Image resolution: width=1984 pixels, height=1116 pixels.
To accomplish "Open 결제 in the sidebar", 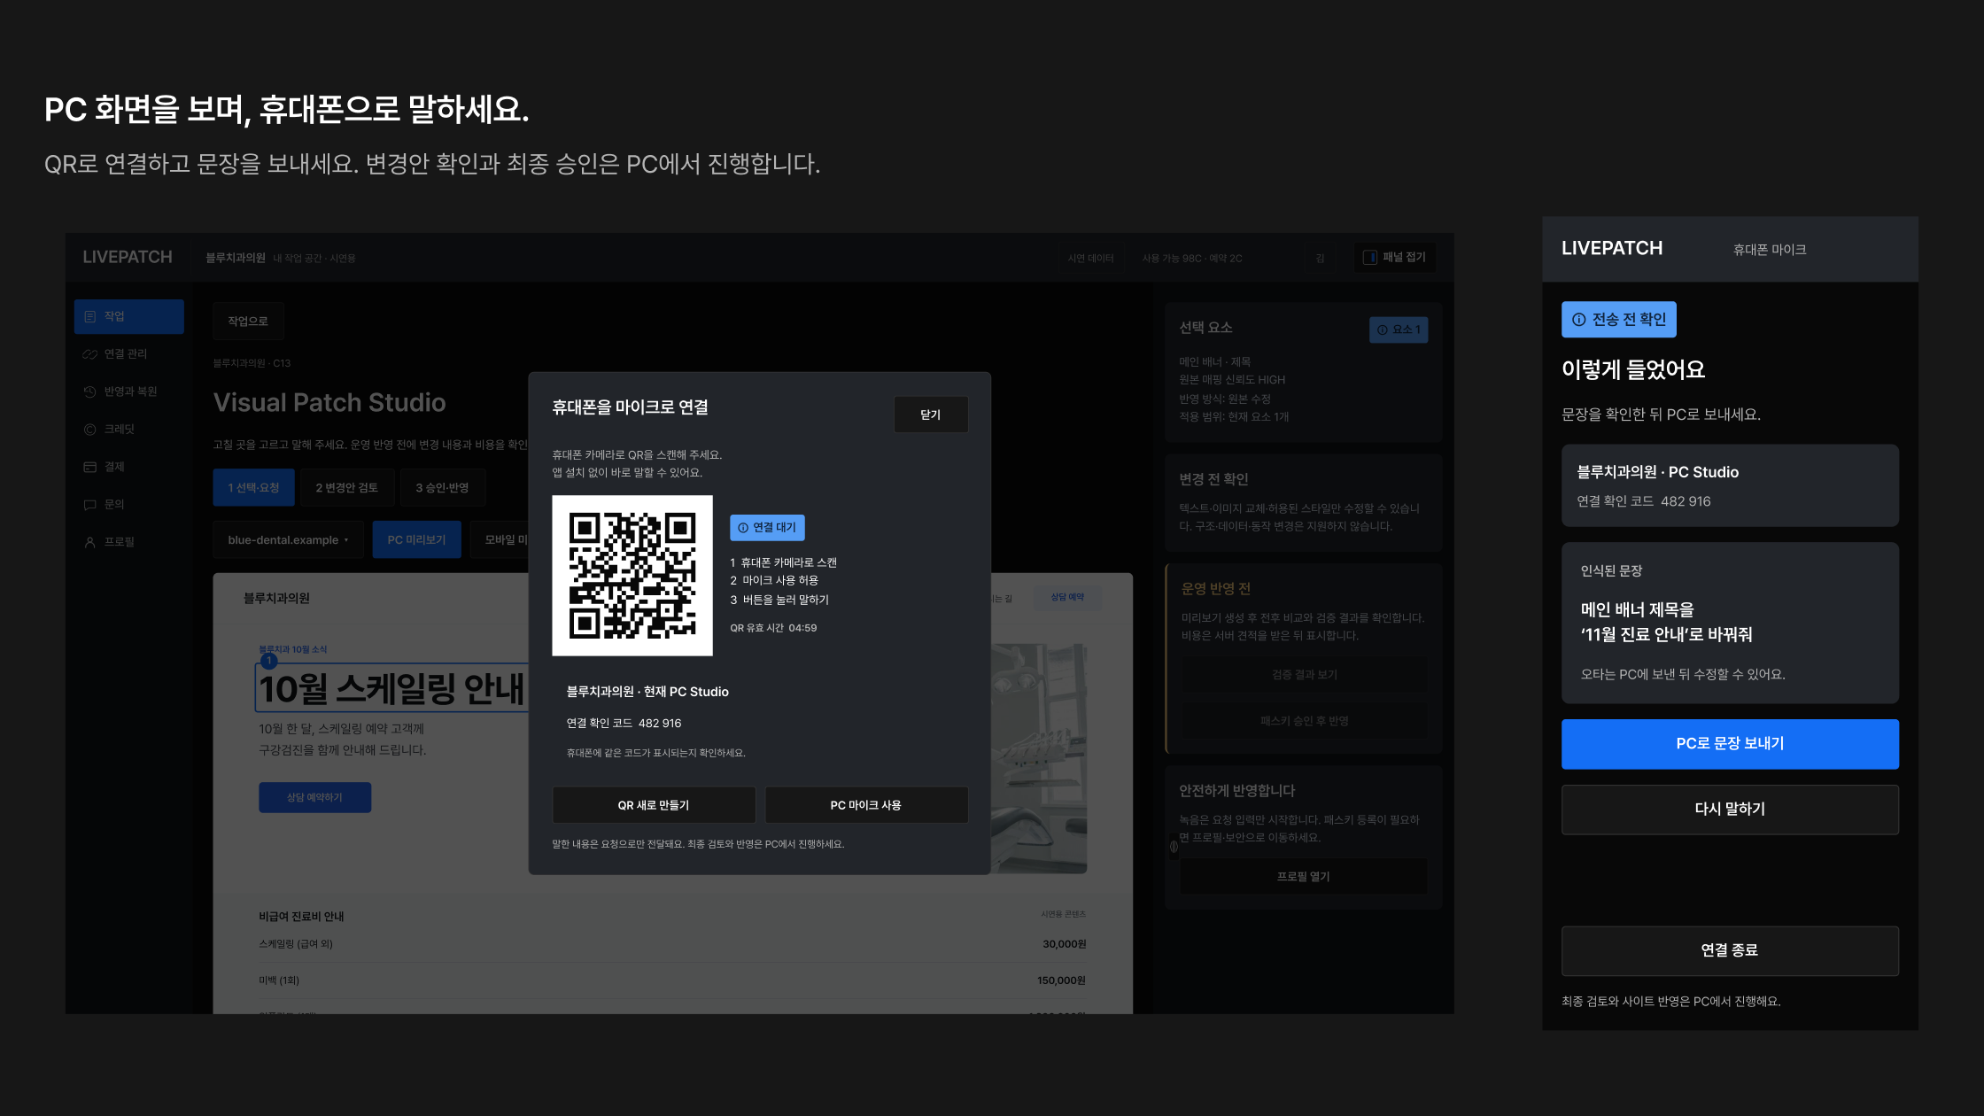I will 128,467.
